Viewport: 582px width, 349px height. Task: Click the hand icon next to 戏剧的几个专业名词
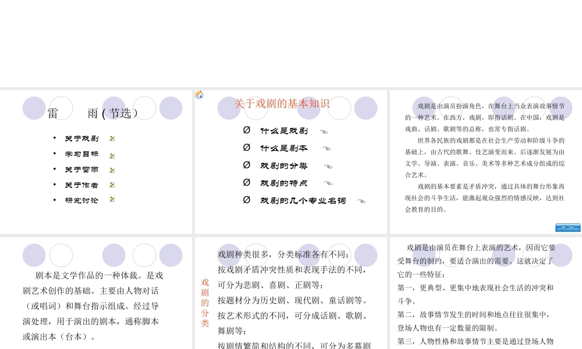(361, 201)
